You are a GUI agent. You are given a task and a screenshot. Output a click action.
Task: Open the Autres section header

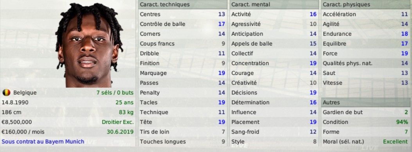pos(365,102)
